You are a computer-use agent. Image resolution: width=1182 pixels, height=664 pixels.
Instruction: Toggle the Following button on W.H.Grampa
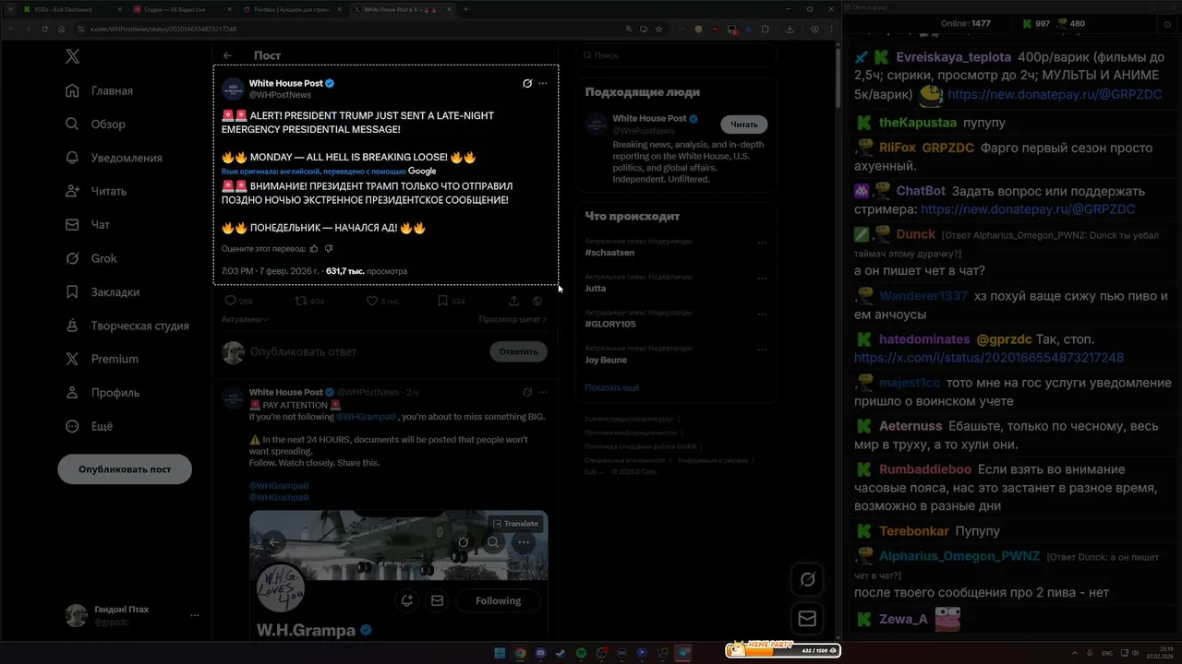point(499,600)
